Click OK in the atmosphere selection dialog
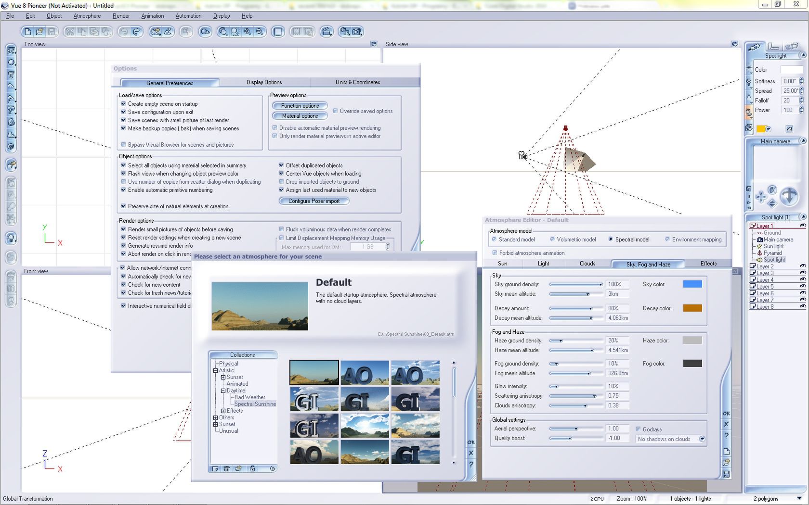The width and height of the screenshot is (809, 505). tap(471, 442)
